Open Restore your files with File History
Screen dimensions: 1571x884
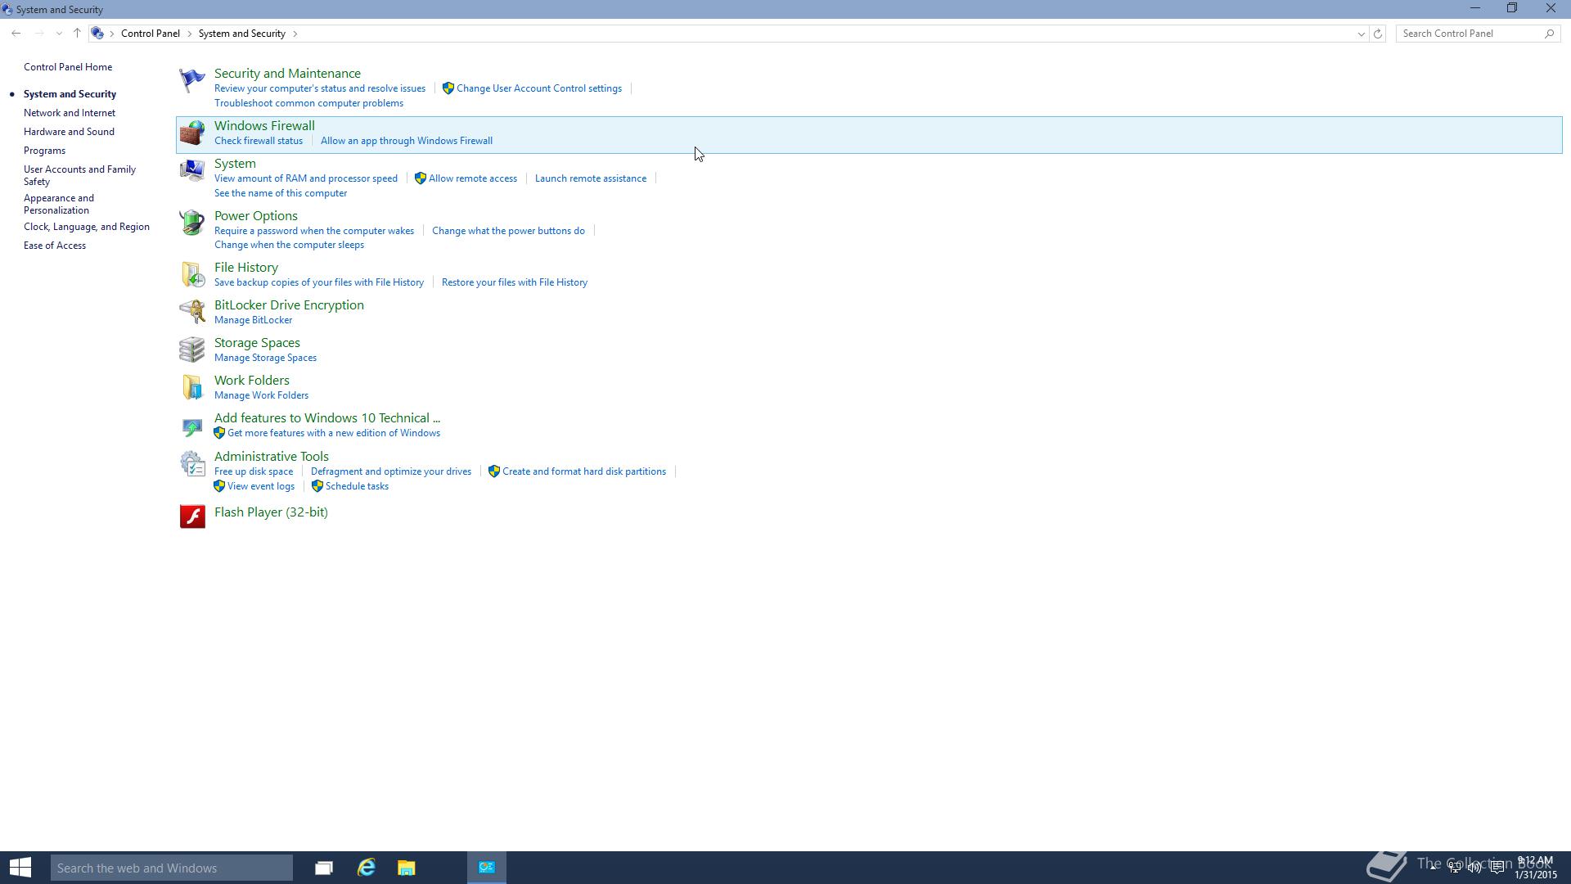click(x=515, y=282)
